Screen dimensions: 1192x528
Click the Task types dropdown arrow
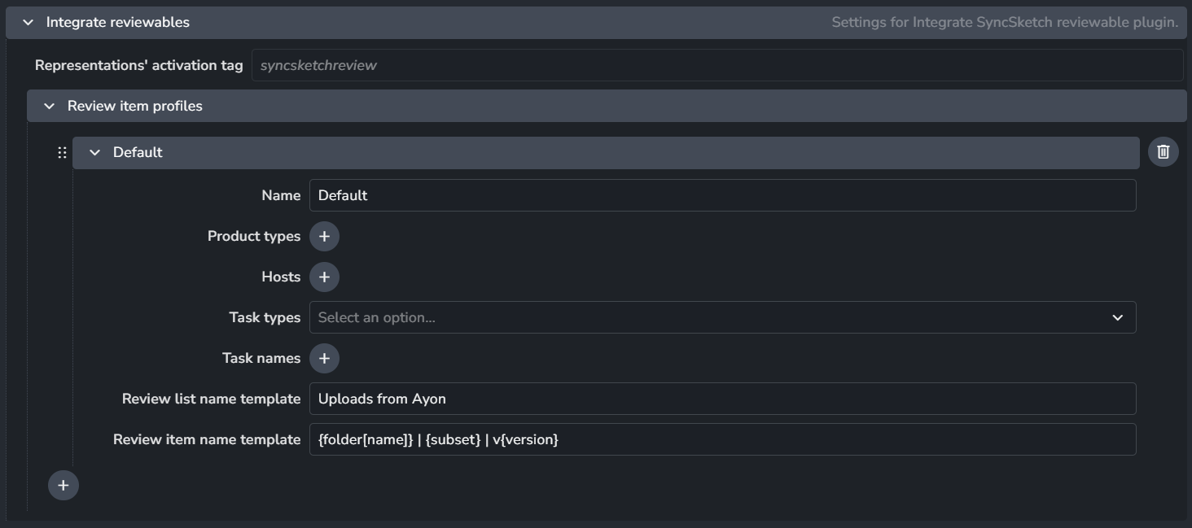coord(1117,317)
